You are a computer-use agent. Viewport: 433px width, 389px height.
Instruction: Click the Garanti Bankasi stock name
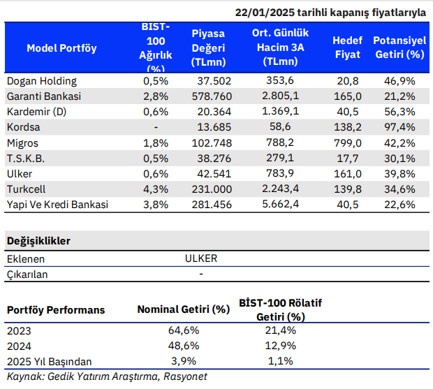tap(44, 96)
